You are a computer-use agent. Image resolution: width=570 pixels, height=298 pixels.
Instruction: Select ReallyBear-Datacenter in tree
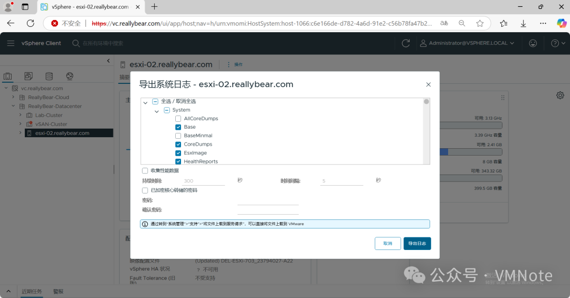tap(54, 106)
